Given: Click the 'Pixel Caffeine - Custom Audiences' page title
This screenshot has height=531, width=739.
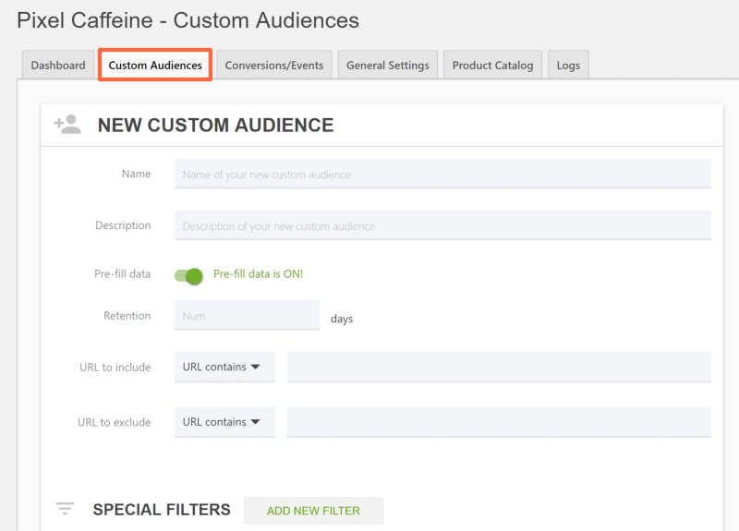Looking at the screenshot, I should click(x=188, y=20).
